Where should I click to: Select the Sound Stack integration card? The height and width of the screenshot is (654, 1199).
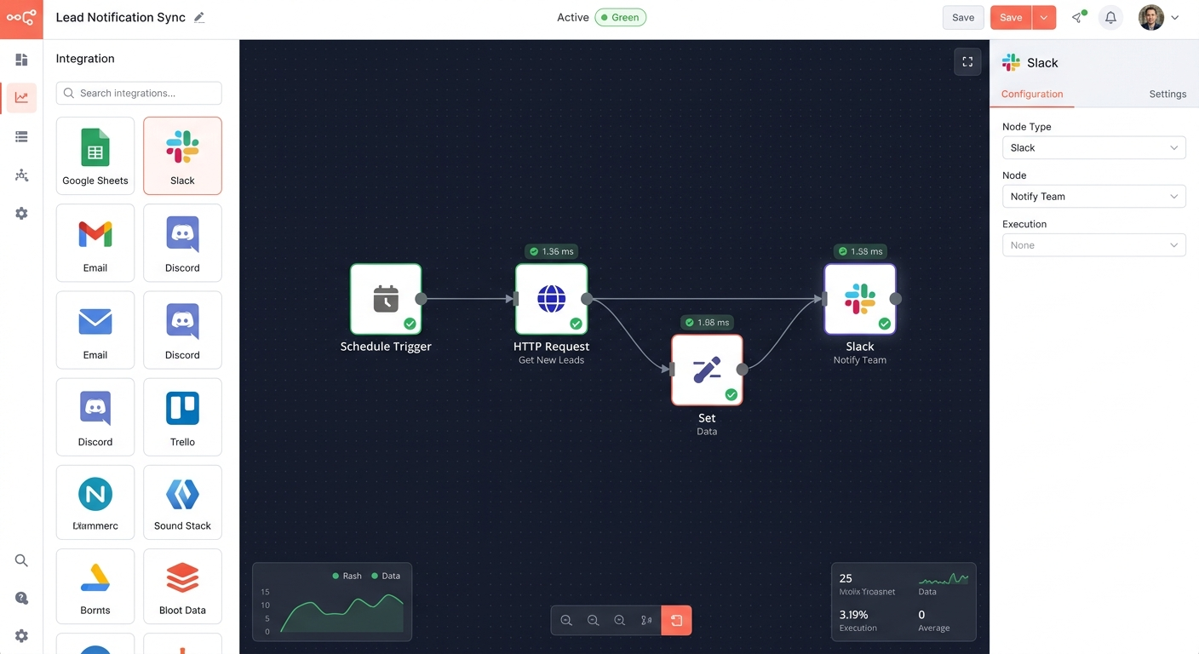182,502
